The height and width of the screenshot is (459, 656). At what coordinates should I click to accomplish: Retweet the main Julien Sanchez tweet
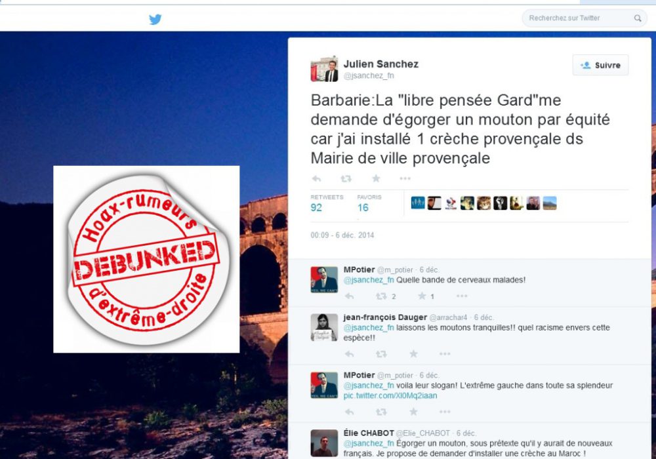(346, 178)
